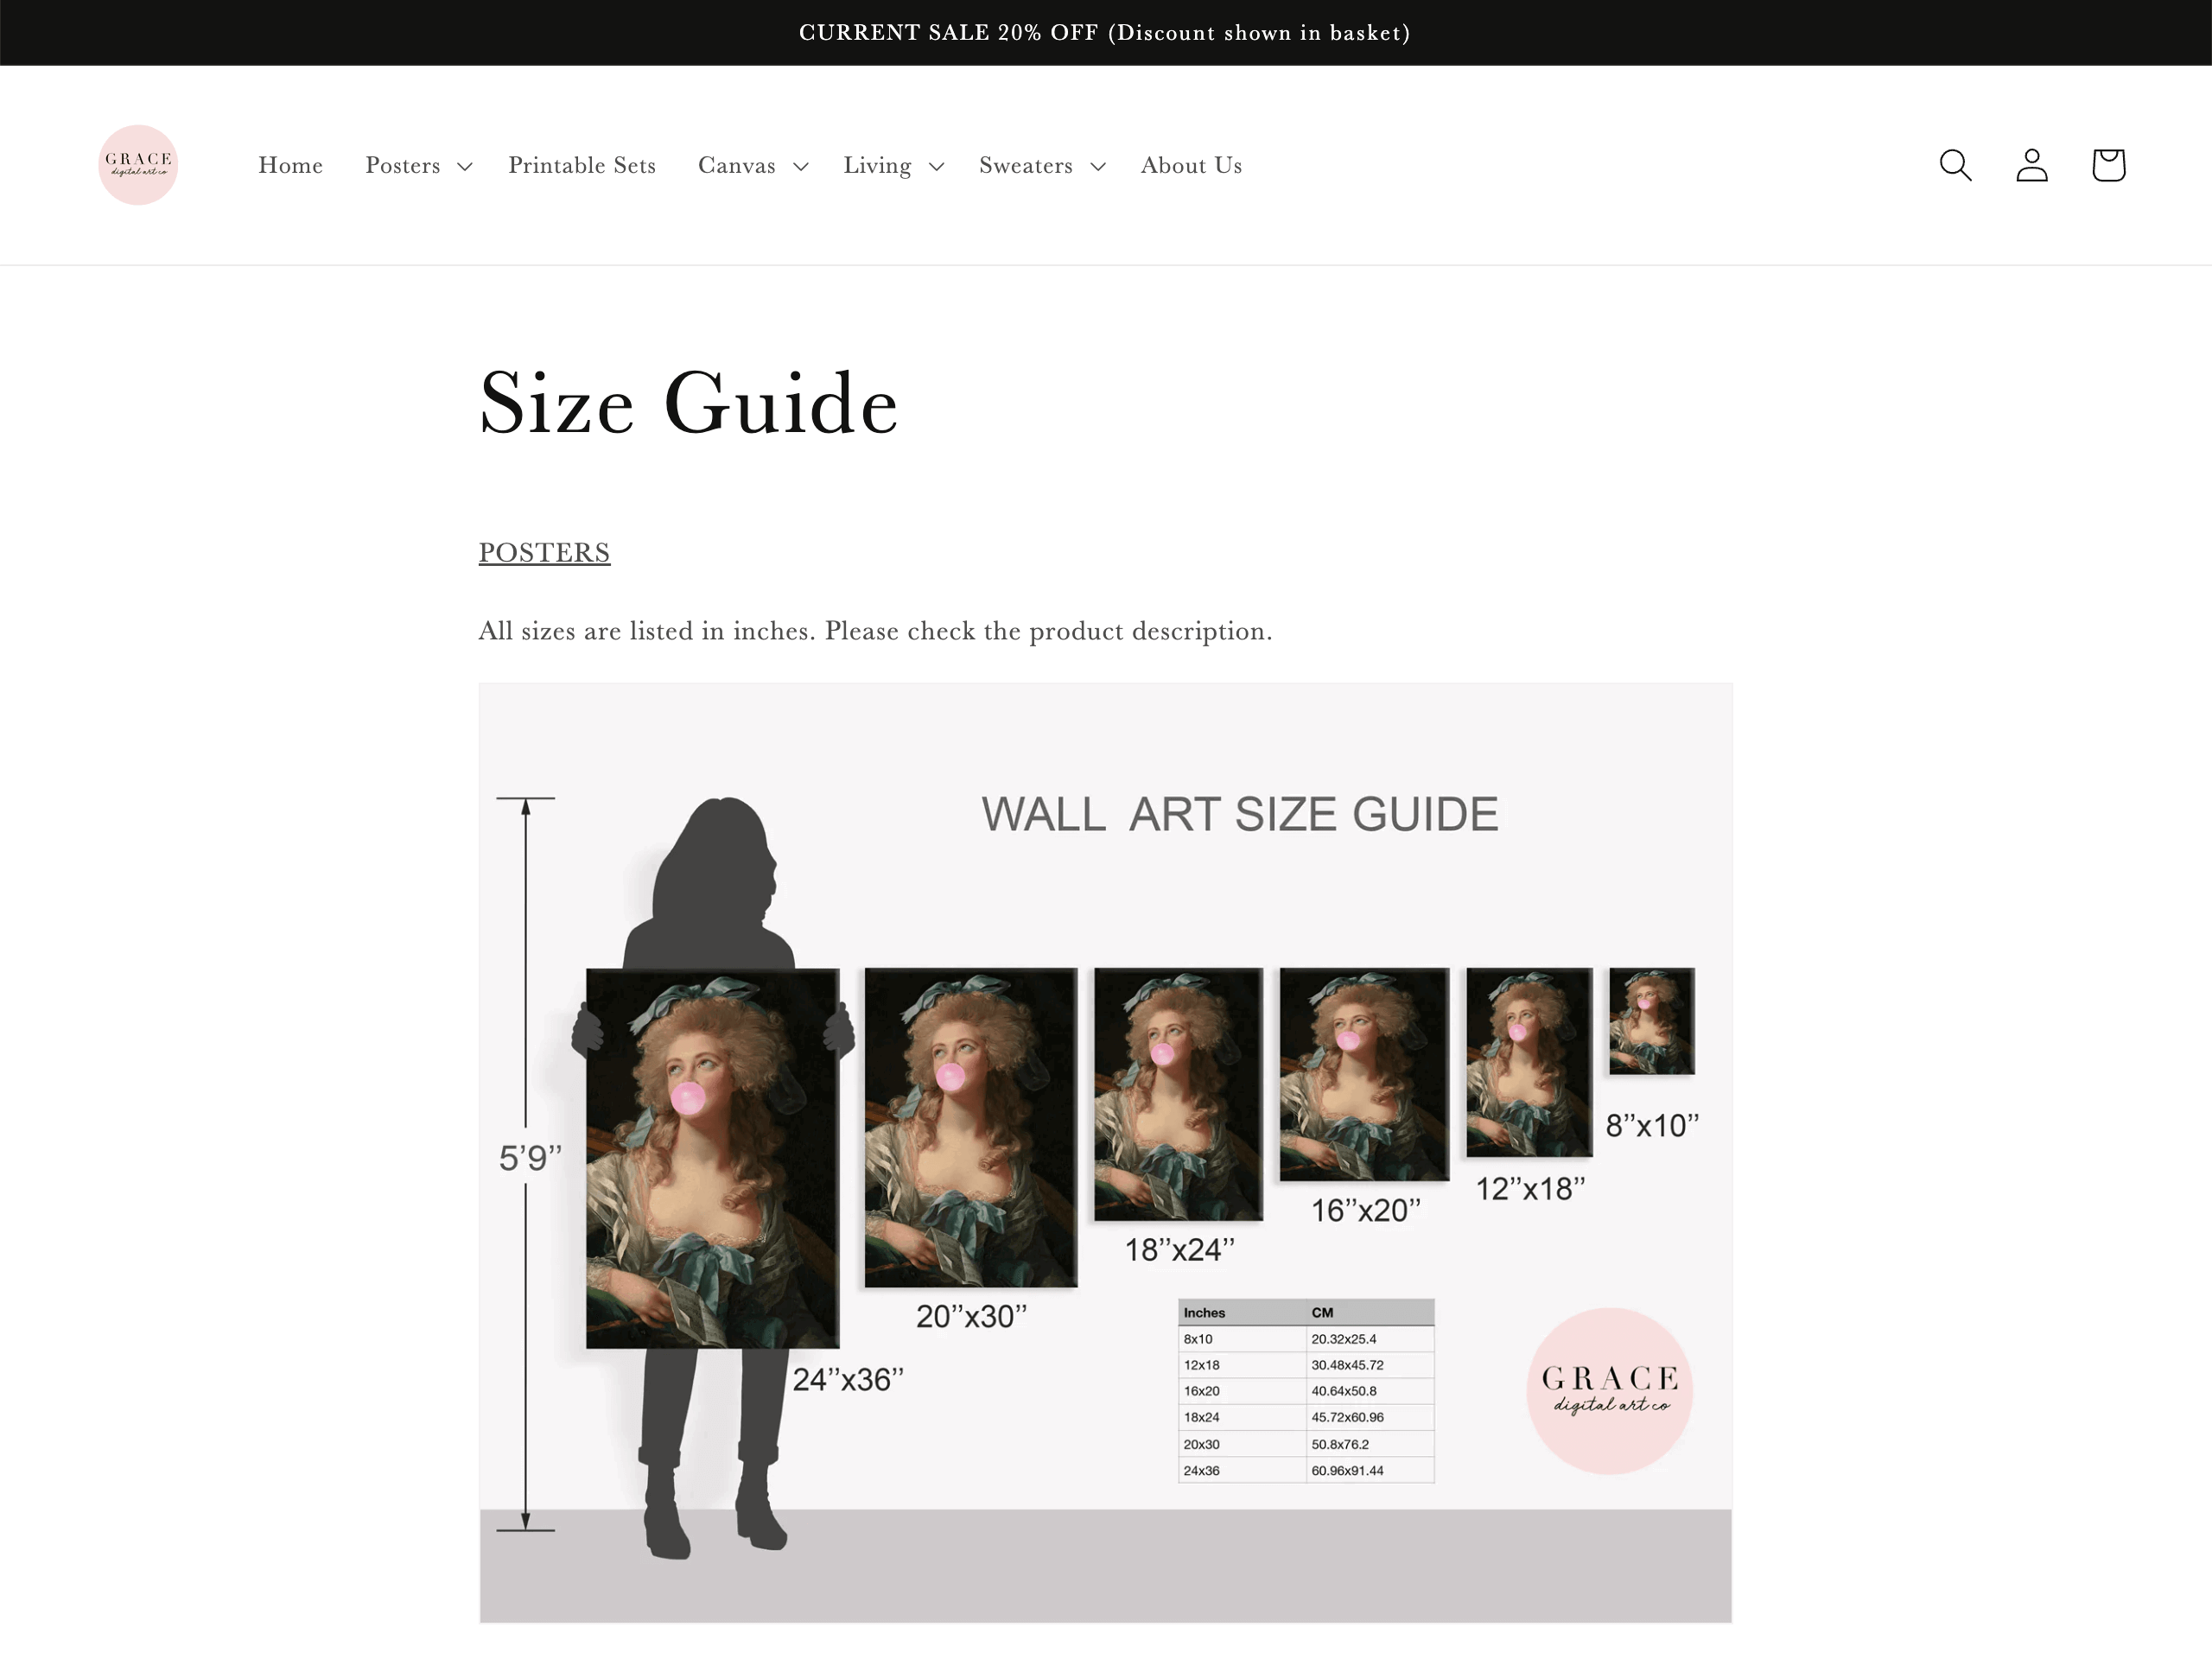
Task: Click the wall art size guide image
Action: (1105, 1152)
